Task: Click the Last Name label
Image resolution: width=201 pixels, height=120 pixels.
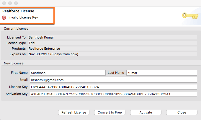Action: click(116, 73)
